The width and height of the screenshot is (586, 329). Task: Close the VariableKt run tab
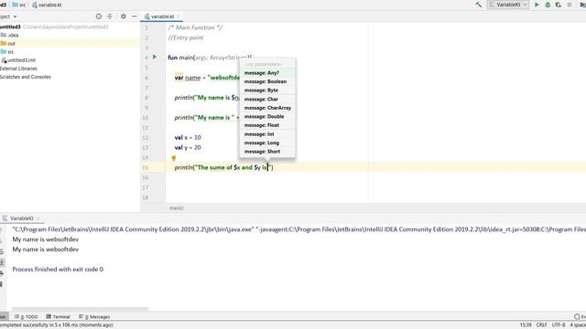coord(38,218)
